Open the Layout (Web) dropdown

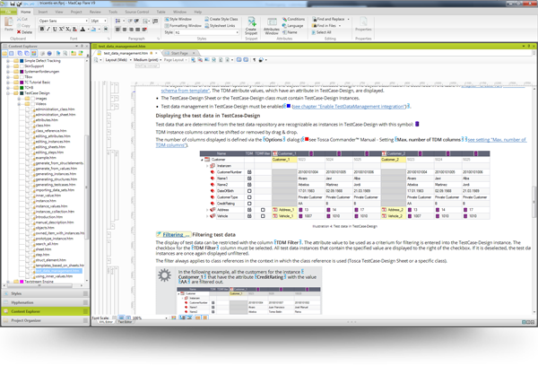[x=118, y=60]
